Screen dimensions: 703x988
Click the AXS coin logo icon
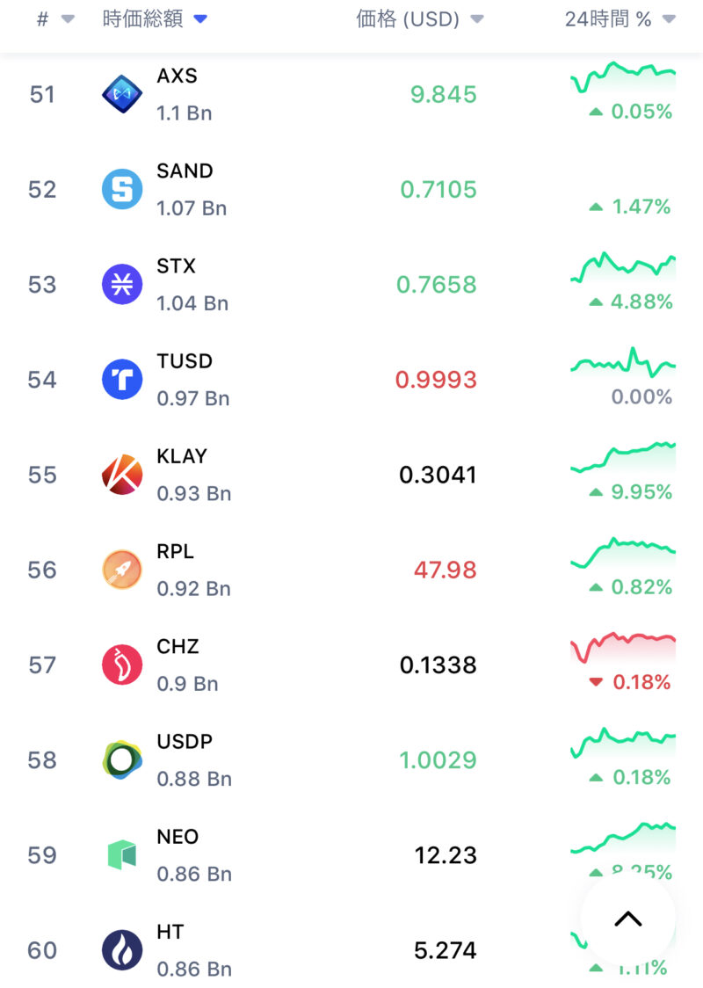click(122, 95)
